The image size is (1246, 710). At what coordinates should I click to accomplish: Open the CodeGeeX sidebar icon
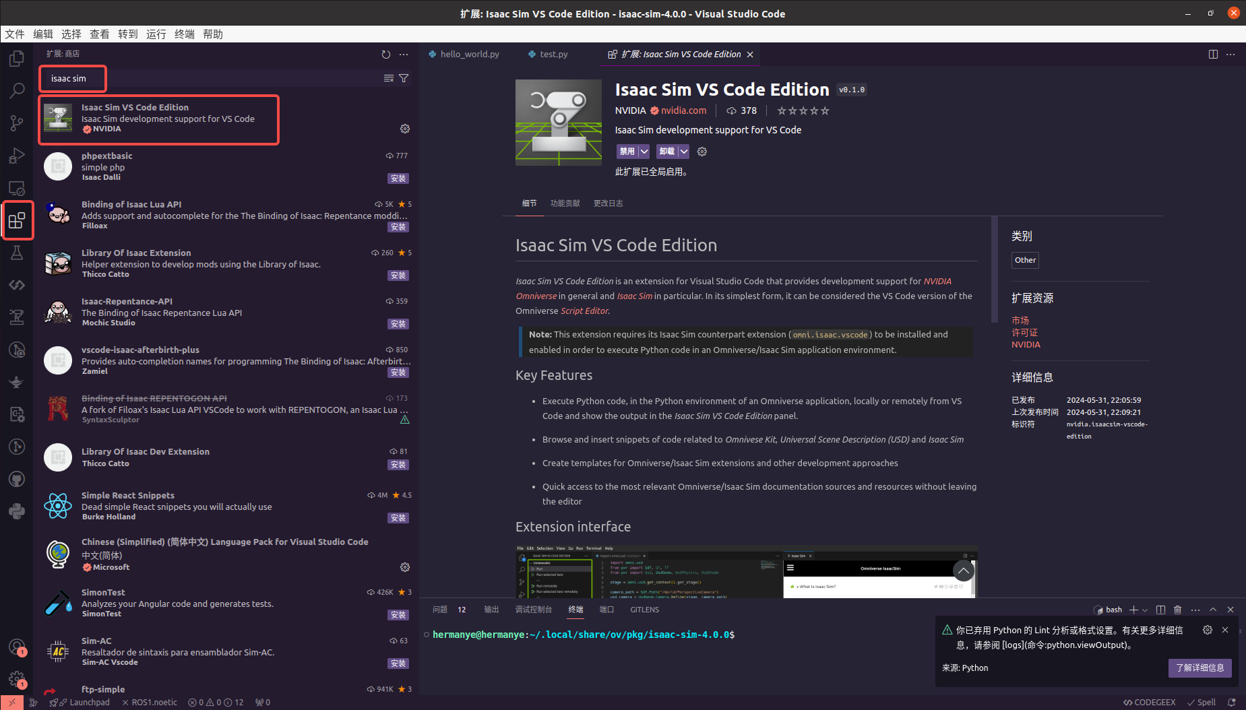(17, 285)
